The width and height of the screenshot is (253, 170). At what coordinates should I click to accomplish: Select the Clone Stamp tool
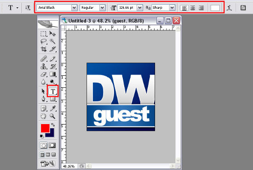[x=43, y=66]
